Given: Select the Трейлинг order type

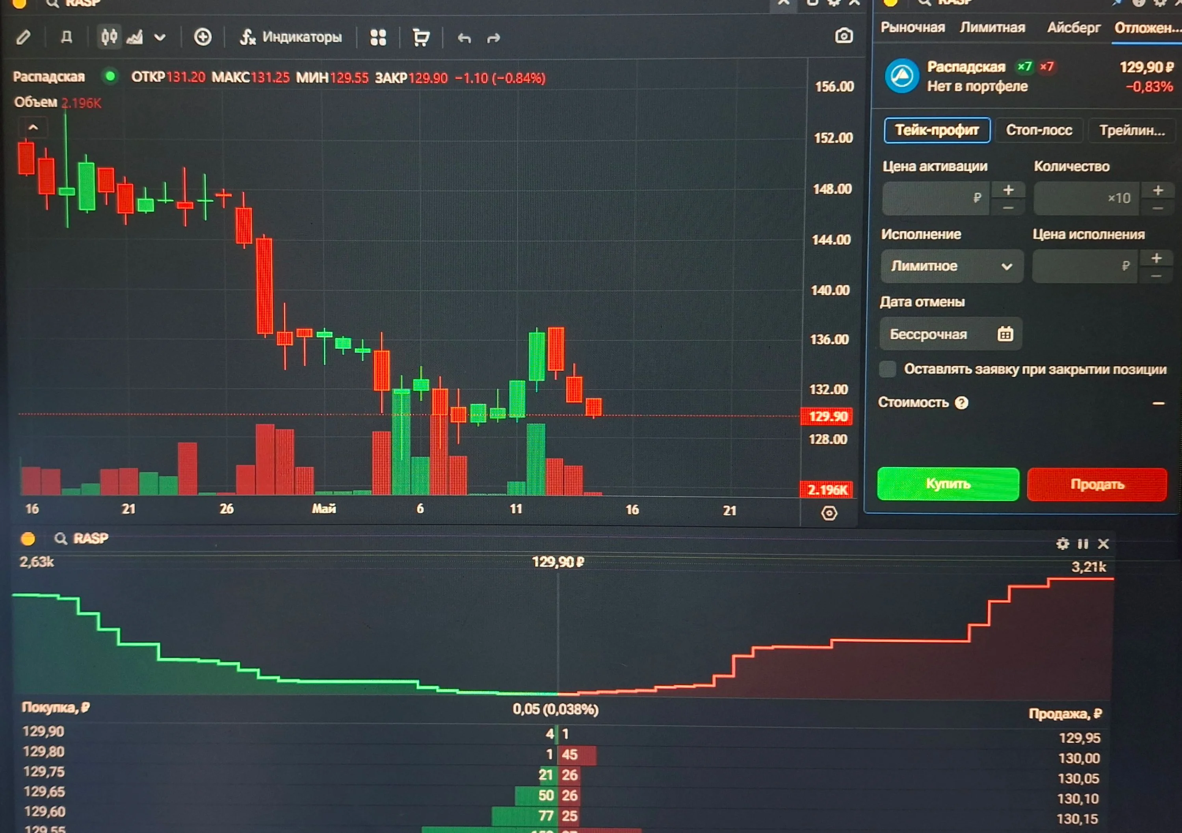Looking at the screenshot, I should (x=1132, y=131).
